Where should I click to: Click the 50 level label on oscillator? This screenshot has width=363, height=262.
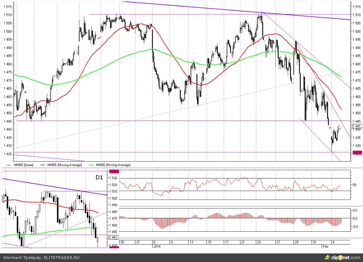tap(354, 185)
